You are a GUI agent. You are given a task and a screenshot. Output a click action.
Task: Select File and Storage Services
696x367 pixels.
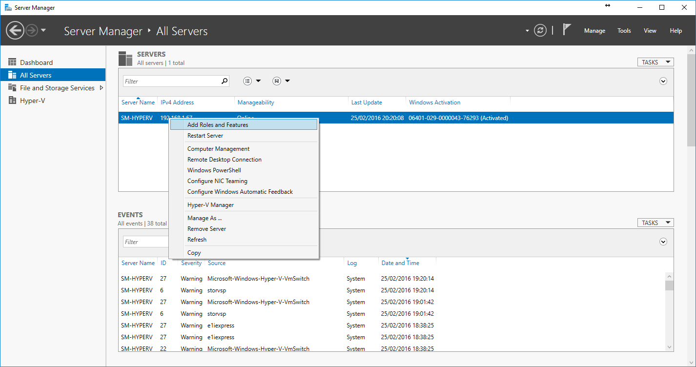point(57,88)
